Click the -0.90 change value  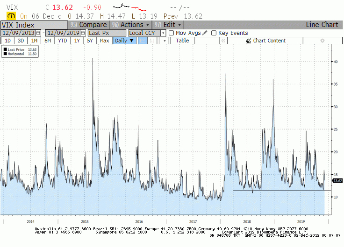(92, 7)
